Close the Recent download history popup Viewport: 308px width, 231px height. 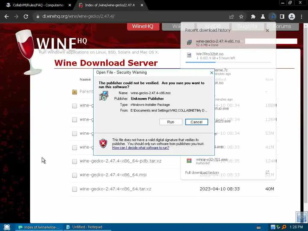pos(267,30)
